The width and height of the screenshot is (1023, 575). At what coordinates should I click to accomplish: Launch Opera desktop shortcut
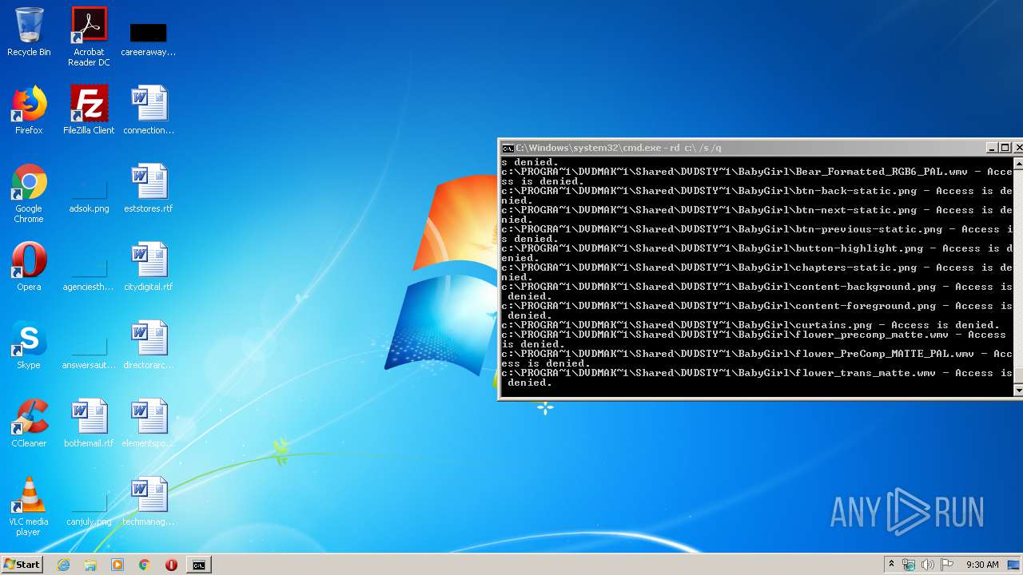tap(29, 268)
